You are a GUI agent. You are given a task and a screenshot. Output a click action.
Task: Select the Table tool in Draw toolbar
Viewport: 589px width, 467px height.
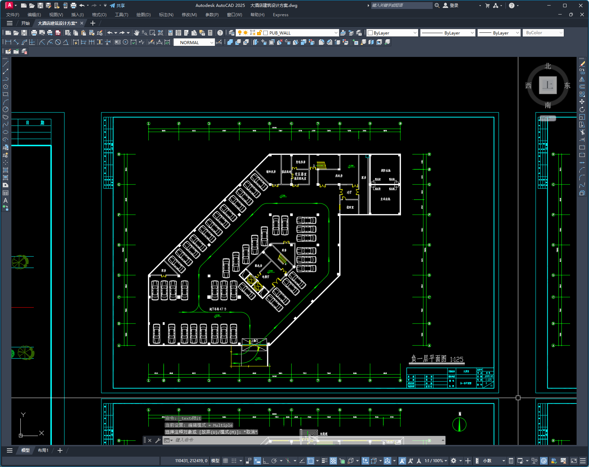coord(6,193)
